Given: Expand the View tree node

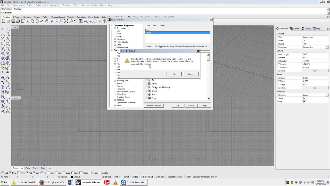Looking at the screenshot, I should [115, 105].
